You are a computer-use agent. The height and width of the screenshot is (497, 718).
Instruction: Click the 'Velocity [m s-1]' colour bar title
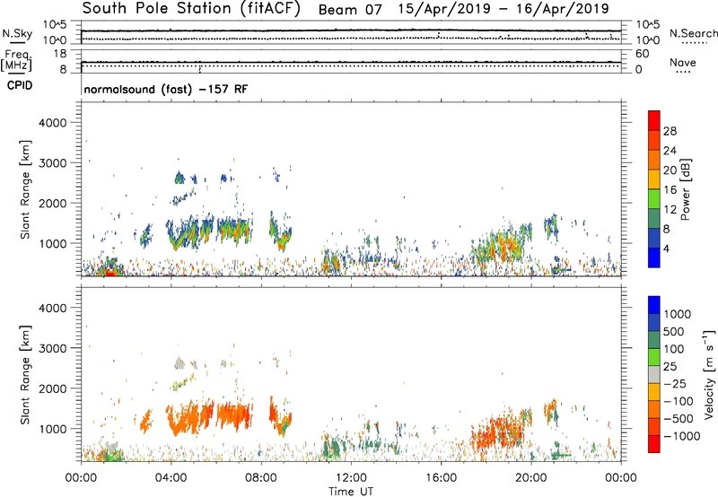coord(709,374)
